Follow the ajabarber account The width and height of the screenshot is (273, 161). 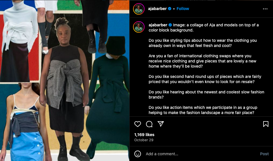click(x=183, y=9)
